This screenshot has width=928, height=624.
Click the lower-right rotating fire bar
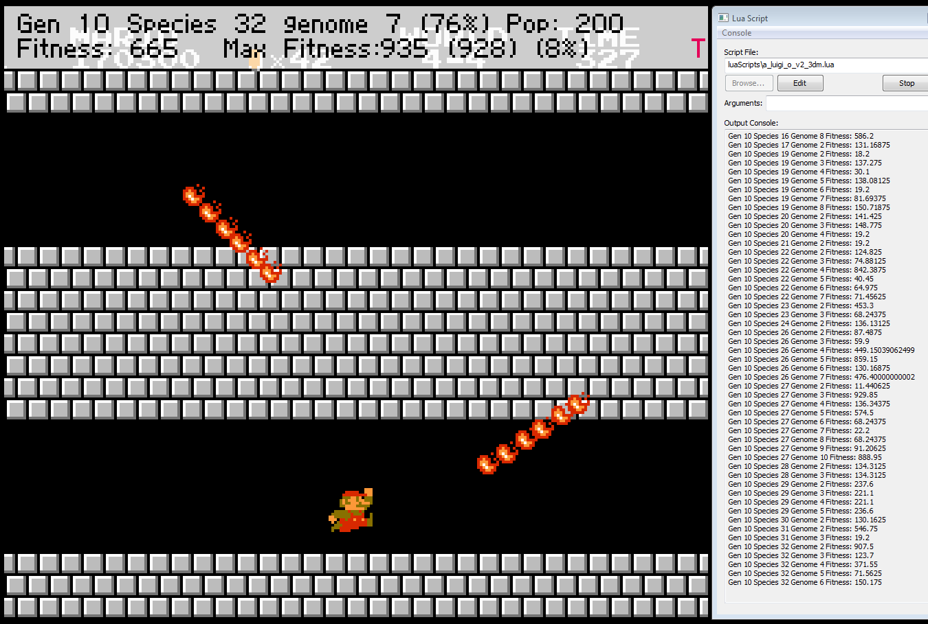point(533,434)
